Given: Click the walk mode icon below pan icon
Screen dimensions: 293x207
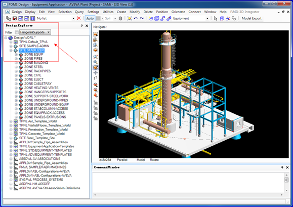Looking at the screenshot, I should [x=96, y=78].
